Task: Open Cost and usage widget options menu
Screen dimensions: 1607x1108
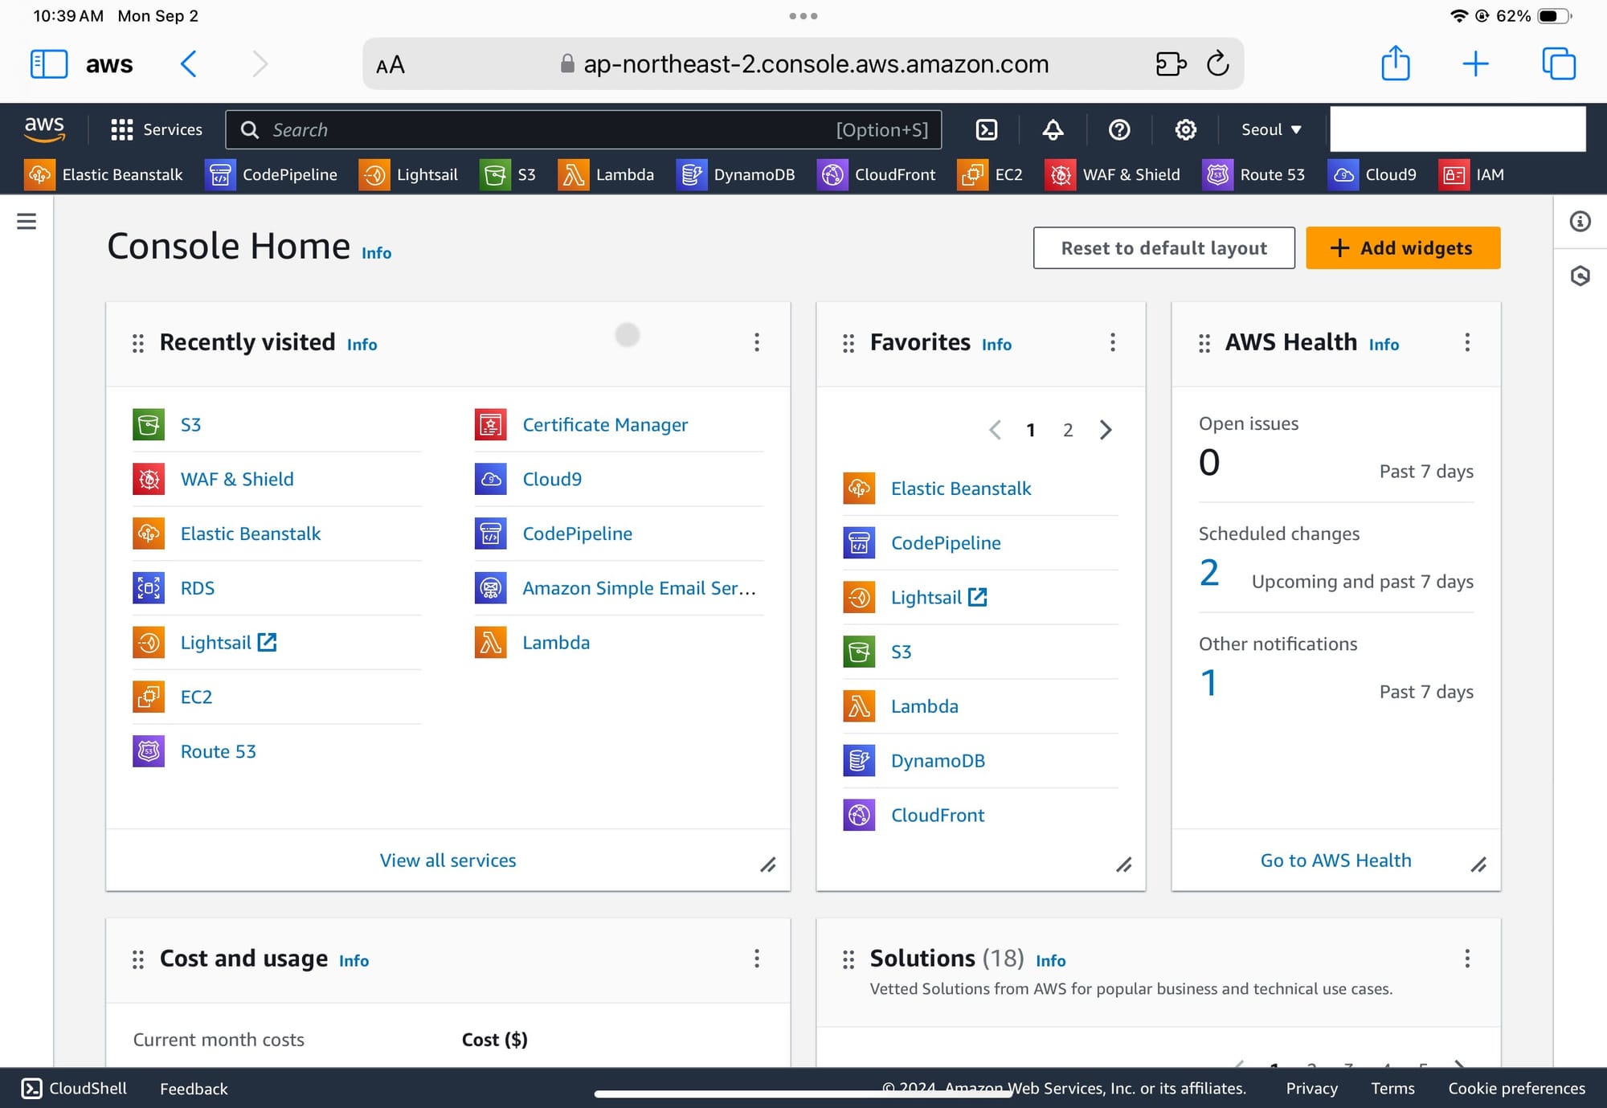Action: click(756, 958)
